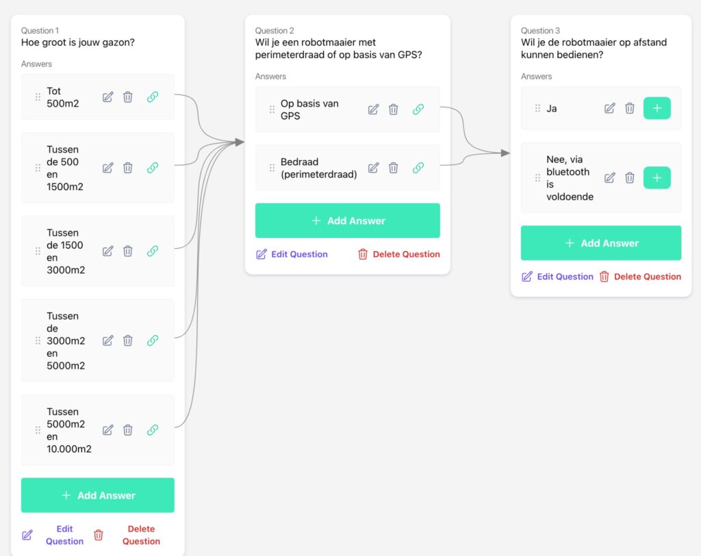This screenshot has width=701, height=556.
Task: Edit the 'Tot 500m2' answer
Action: point(107,97)
